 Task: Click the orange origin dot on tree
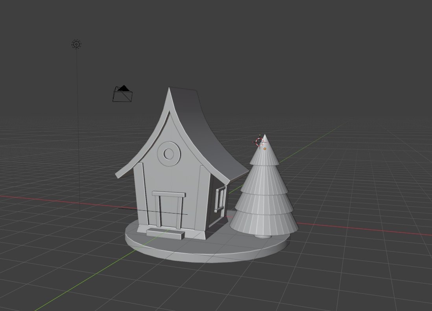pos(265,149)
